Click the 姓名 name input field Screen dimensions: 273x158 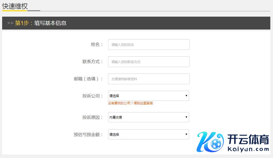(149, 45)
